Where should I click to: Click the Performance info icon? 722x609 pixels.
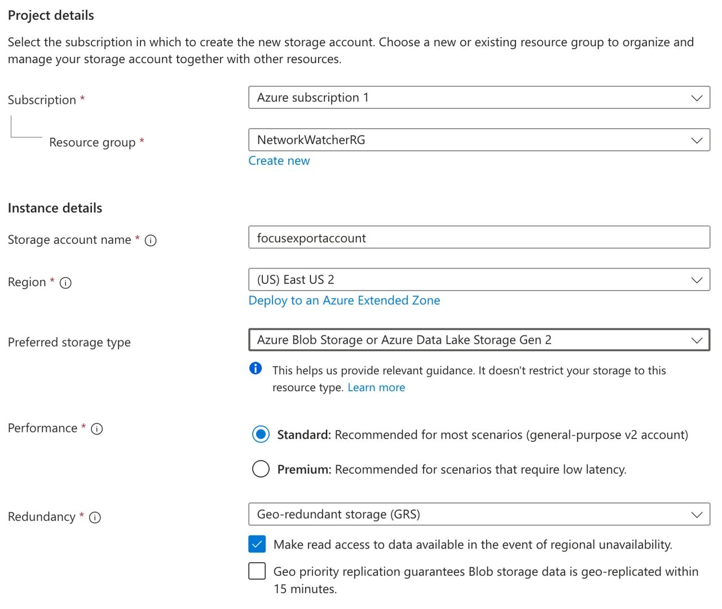(97, 429)
